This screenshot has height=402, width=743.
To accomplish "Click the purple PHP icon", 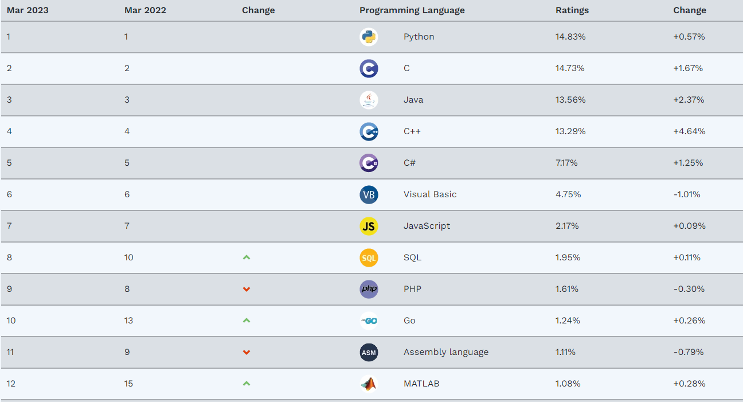I will click(369, 289).
